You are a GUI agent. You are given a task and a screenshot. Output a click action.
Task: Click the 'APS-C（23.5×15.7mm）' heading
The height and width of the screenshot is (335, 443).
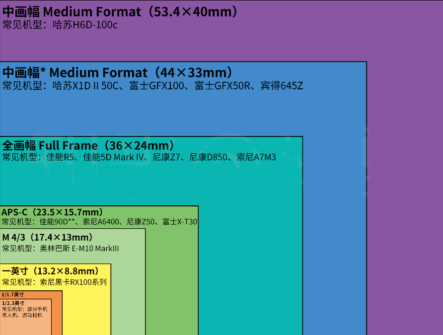click(x=53, y=212)
